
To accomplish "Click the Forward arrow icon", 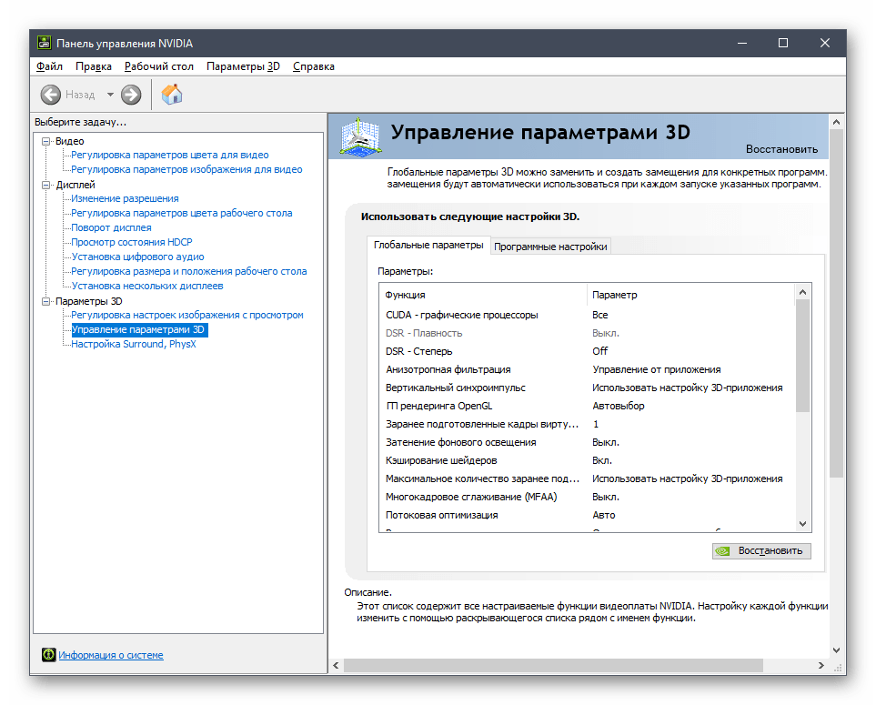I will (131, 95).
